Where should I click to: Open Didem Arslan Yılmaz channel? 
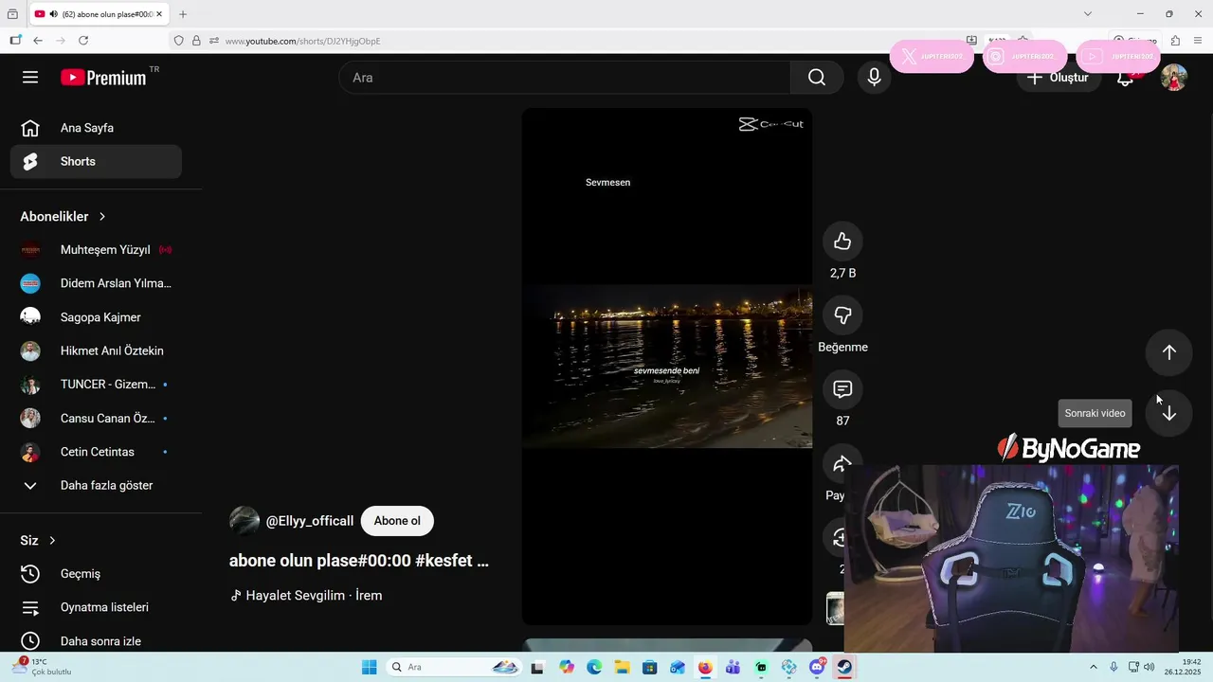pos(96,283)
